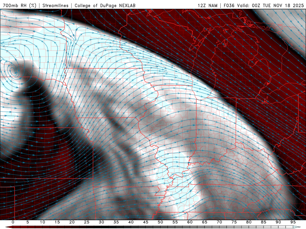The height and width of the screenshot is (229, 306).
Task: Click the '55' value on the color scale
Action: point(175,222)
